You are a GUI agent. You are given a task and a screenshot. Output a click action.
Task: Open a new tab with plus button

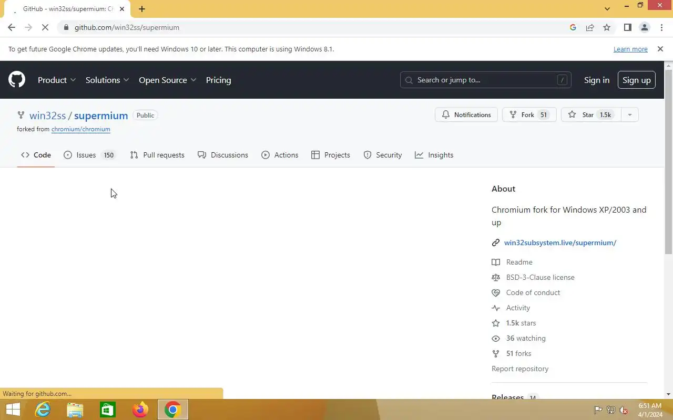point(142,9)
